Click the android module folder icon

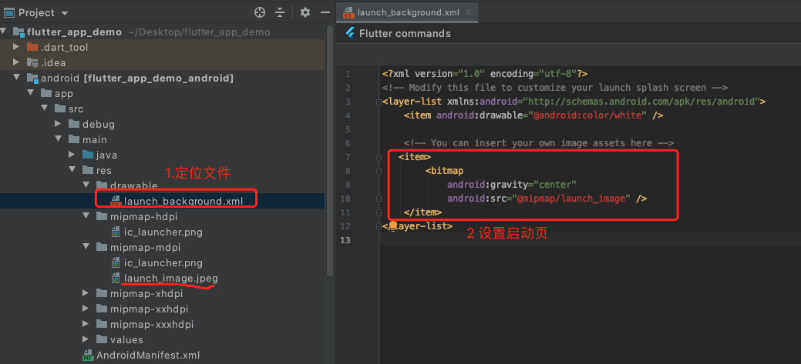(x=32, y=78)
